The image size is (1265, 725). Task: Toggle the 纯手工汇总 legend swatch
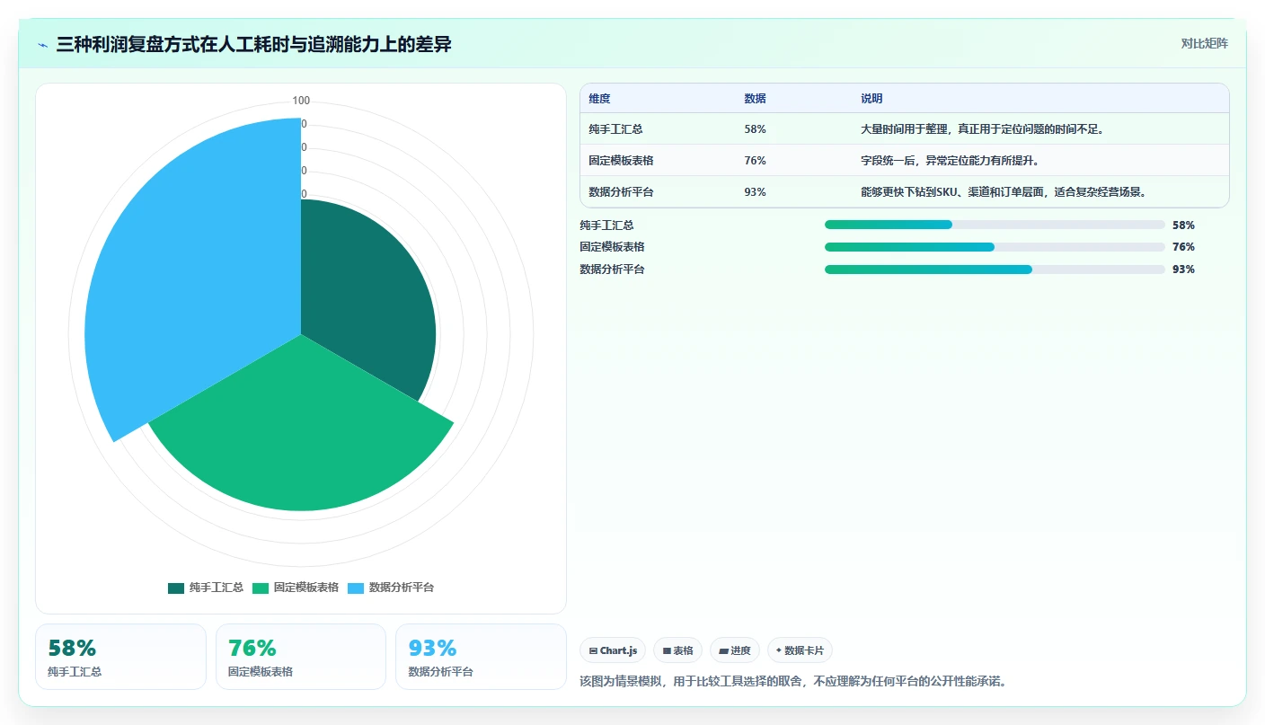coord(176,588)
